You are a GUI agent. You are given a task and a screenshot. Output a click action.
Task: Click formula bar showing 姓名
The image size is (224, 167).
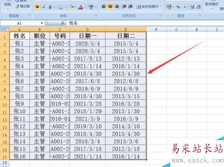145,23
